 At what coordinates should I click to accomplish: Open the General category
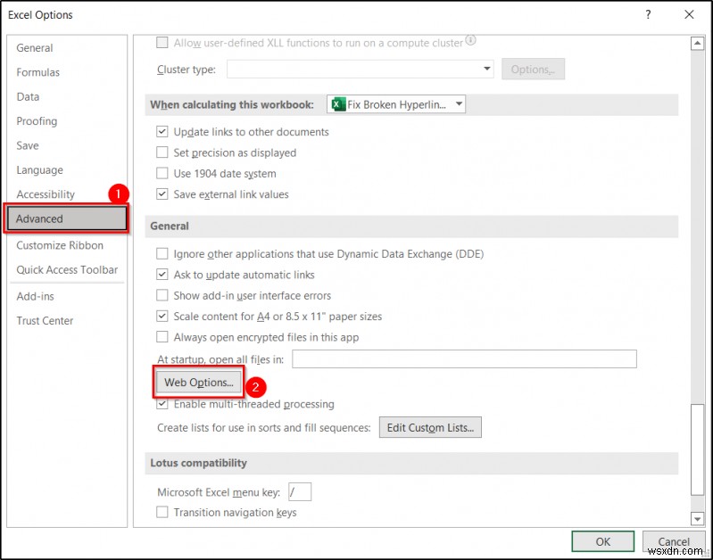(x=35, y=48)
